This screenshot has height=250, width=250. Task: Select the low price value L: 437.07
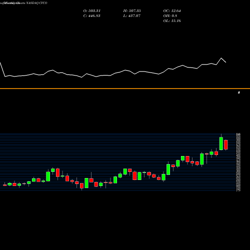[132, 16]
